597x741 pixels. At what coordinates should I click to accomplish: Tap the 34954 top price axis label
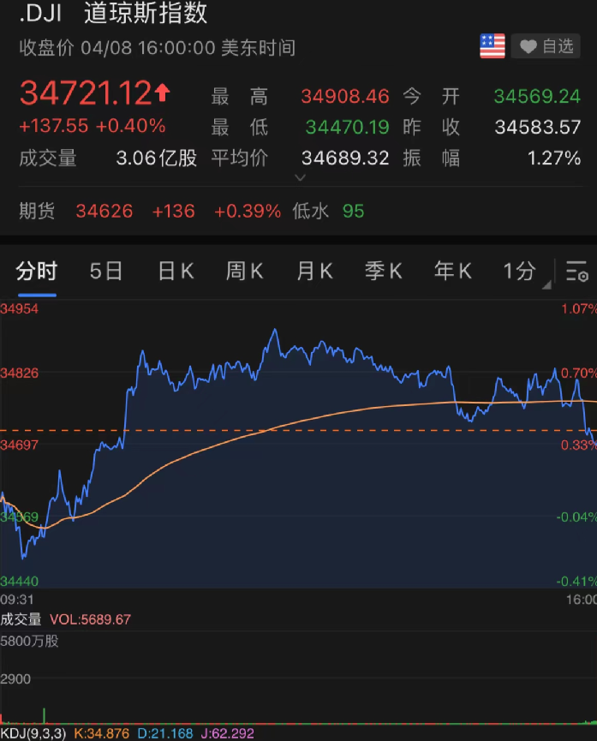[x=20, y=309]
